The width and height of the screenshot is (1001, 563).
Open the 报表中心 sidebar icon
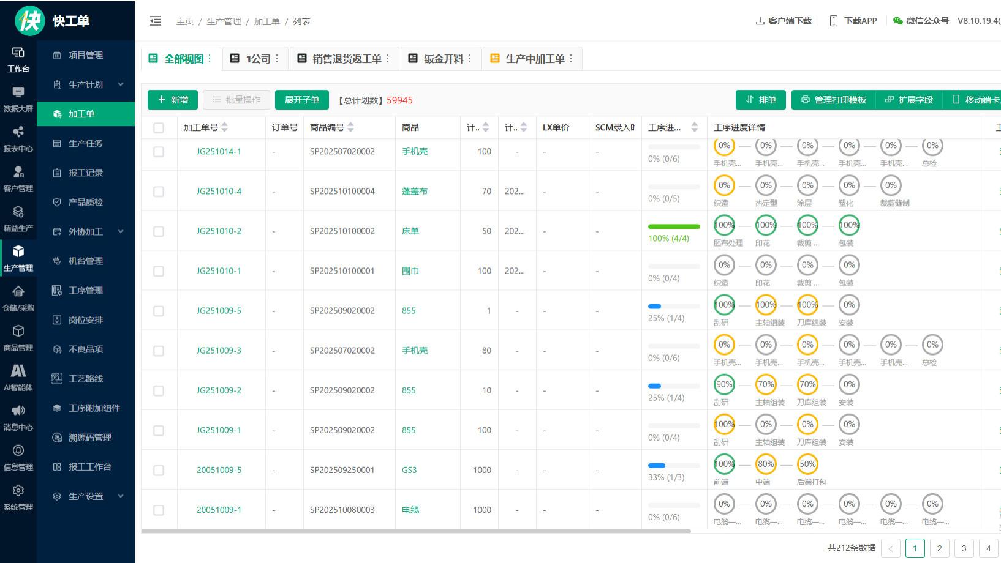pyautogui.click(x=18, y=141)
